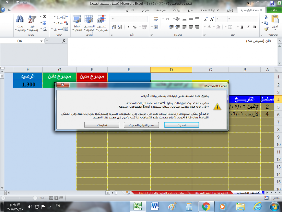Screen dimensions: 282x212
Task: Switch to Page Layout (تخطيط الصفحة) tab
Action: (x=210, y=10)
